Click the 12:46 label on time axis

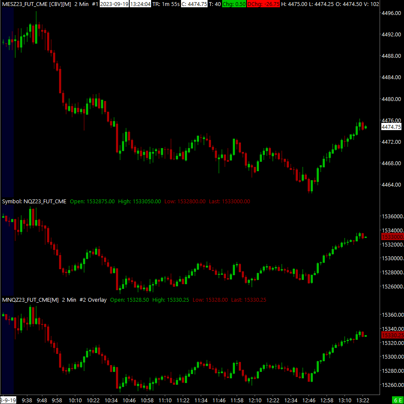309,401
